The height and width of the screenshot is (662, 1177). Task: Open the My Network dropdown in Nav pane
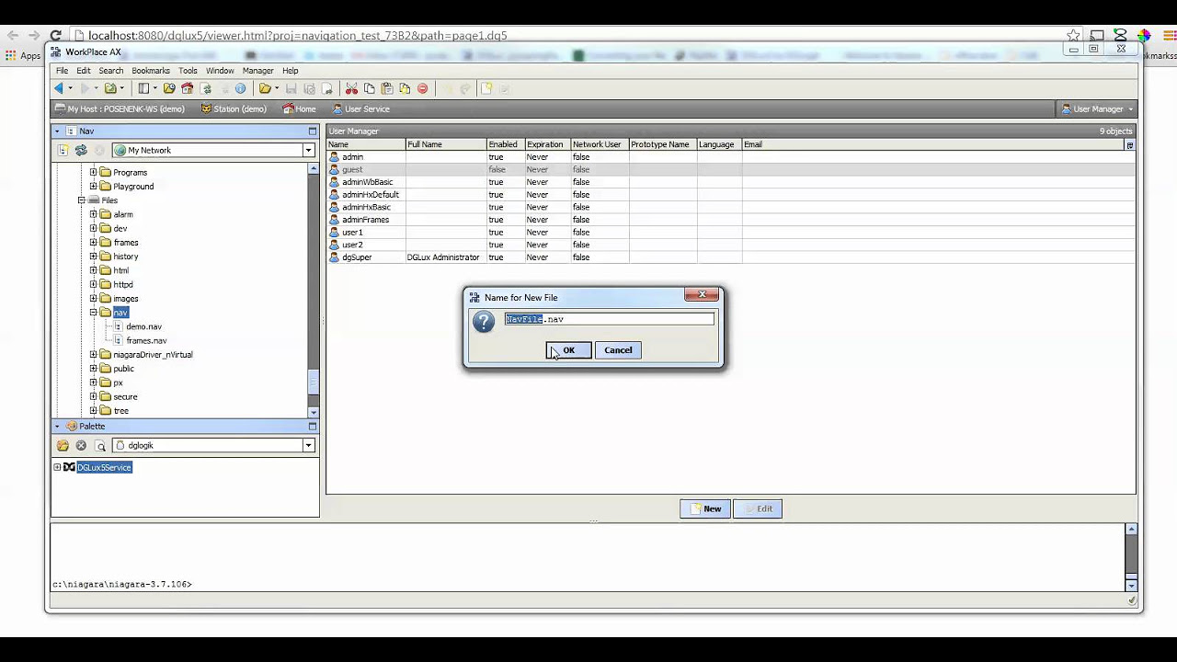(x=308, y=150)
